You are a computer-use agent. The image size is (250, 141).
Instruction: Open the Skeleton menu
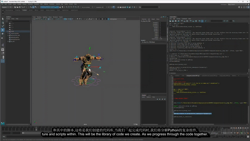[36, 4]
